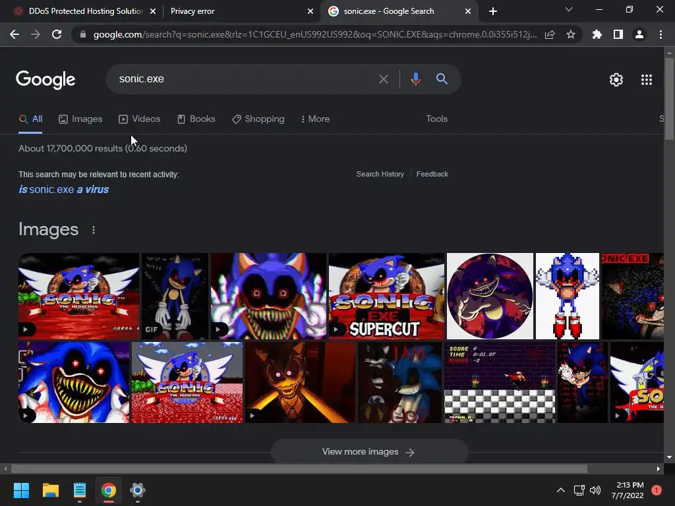Switch to Images search results
The height and width of the screenshot is (506, 675).
(80, 119)
